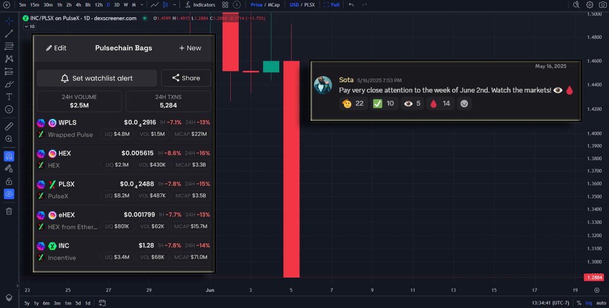
Task: Click the redo arrow
Action: [x=364, y=5]
